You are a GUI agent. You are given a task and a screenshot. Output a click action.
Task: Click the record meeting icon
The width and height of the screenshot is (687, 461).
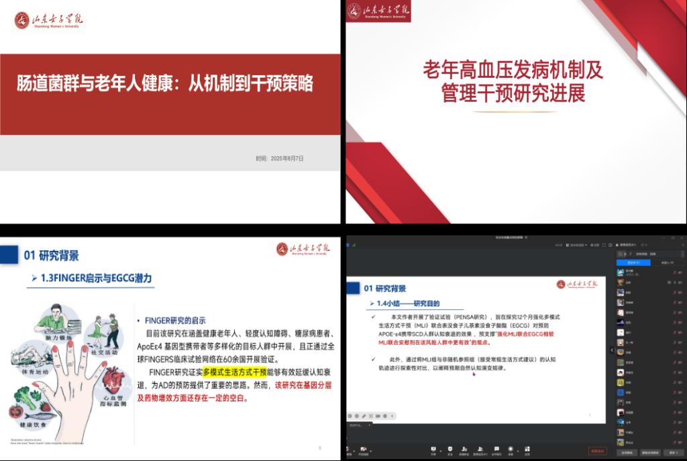pos(511,450)
